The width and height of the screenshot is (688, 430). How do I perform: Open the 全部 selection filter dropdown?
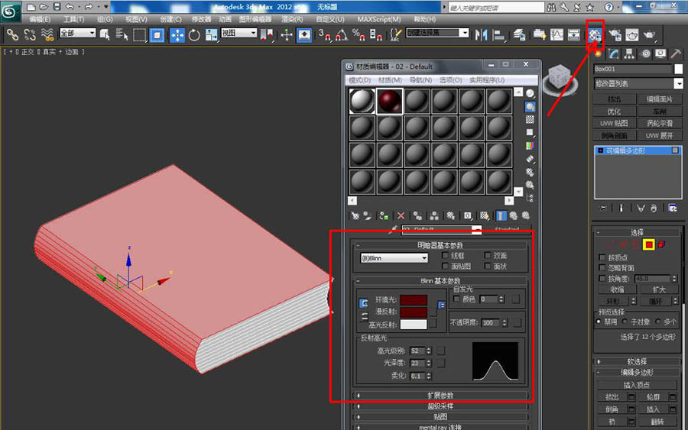(x=78, y=33)
